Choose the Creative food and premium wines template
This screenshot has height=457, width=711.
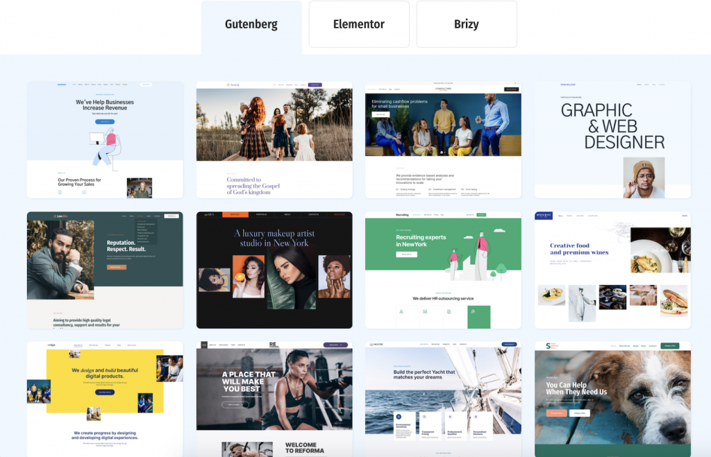click(612, 270)
